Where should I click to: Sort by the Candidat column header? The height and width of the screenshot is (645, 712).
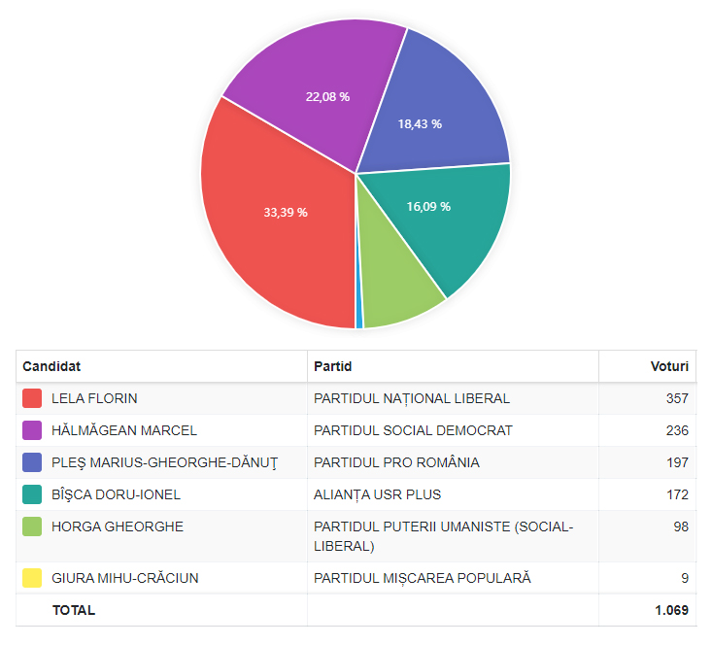coord(51,367)
